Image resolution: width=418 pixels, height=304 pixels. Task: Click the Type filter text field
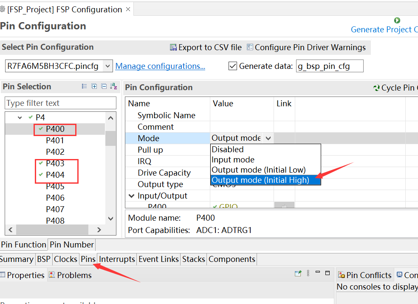[60, 103]
